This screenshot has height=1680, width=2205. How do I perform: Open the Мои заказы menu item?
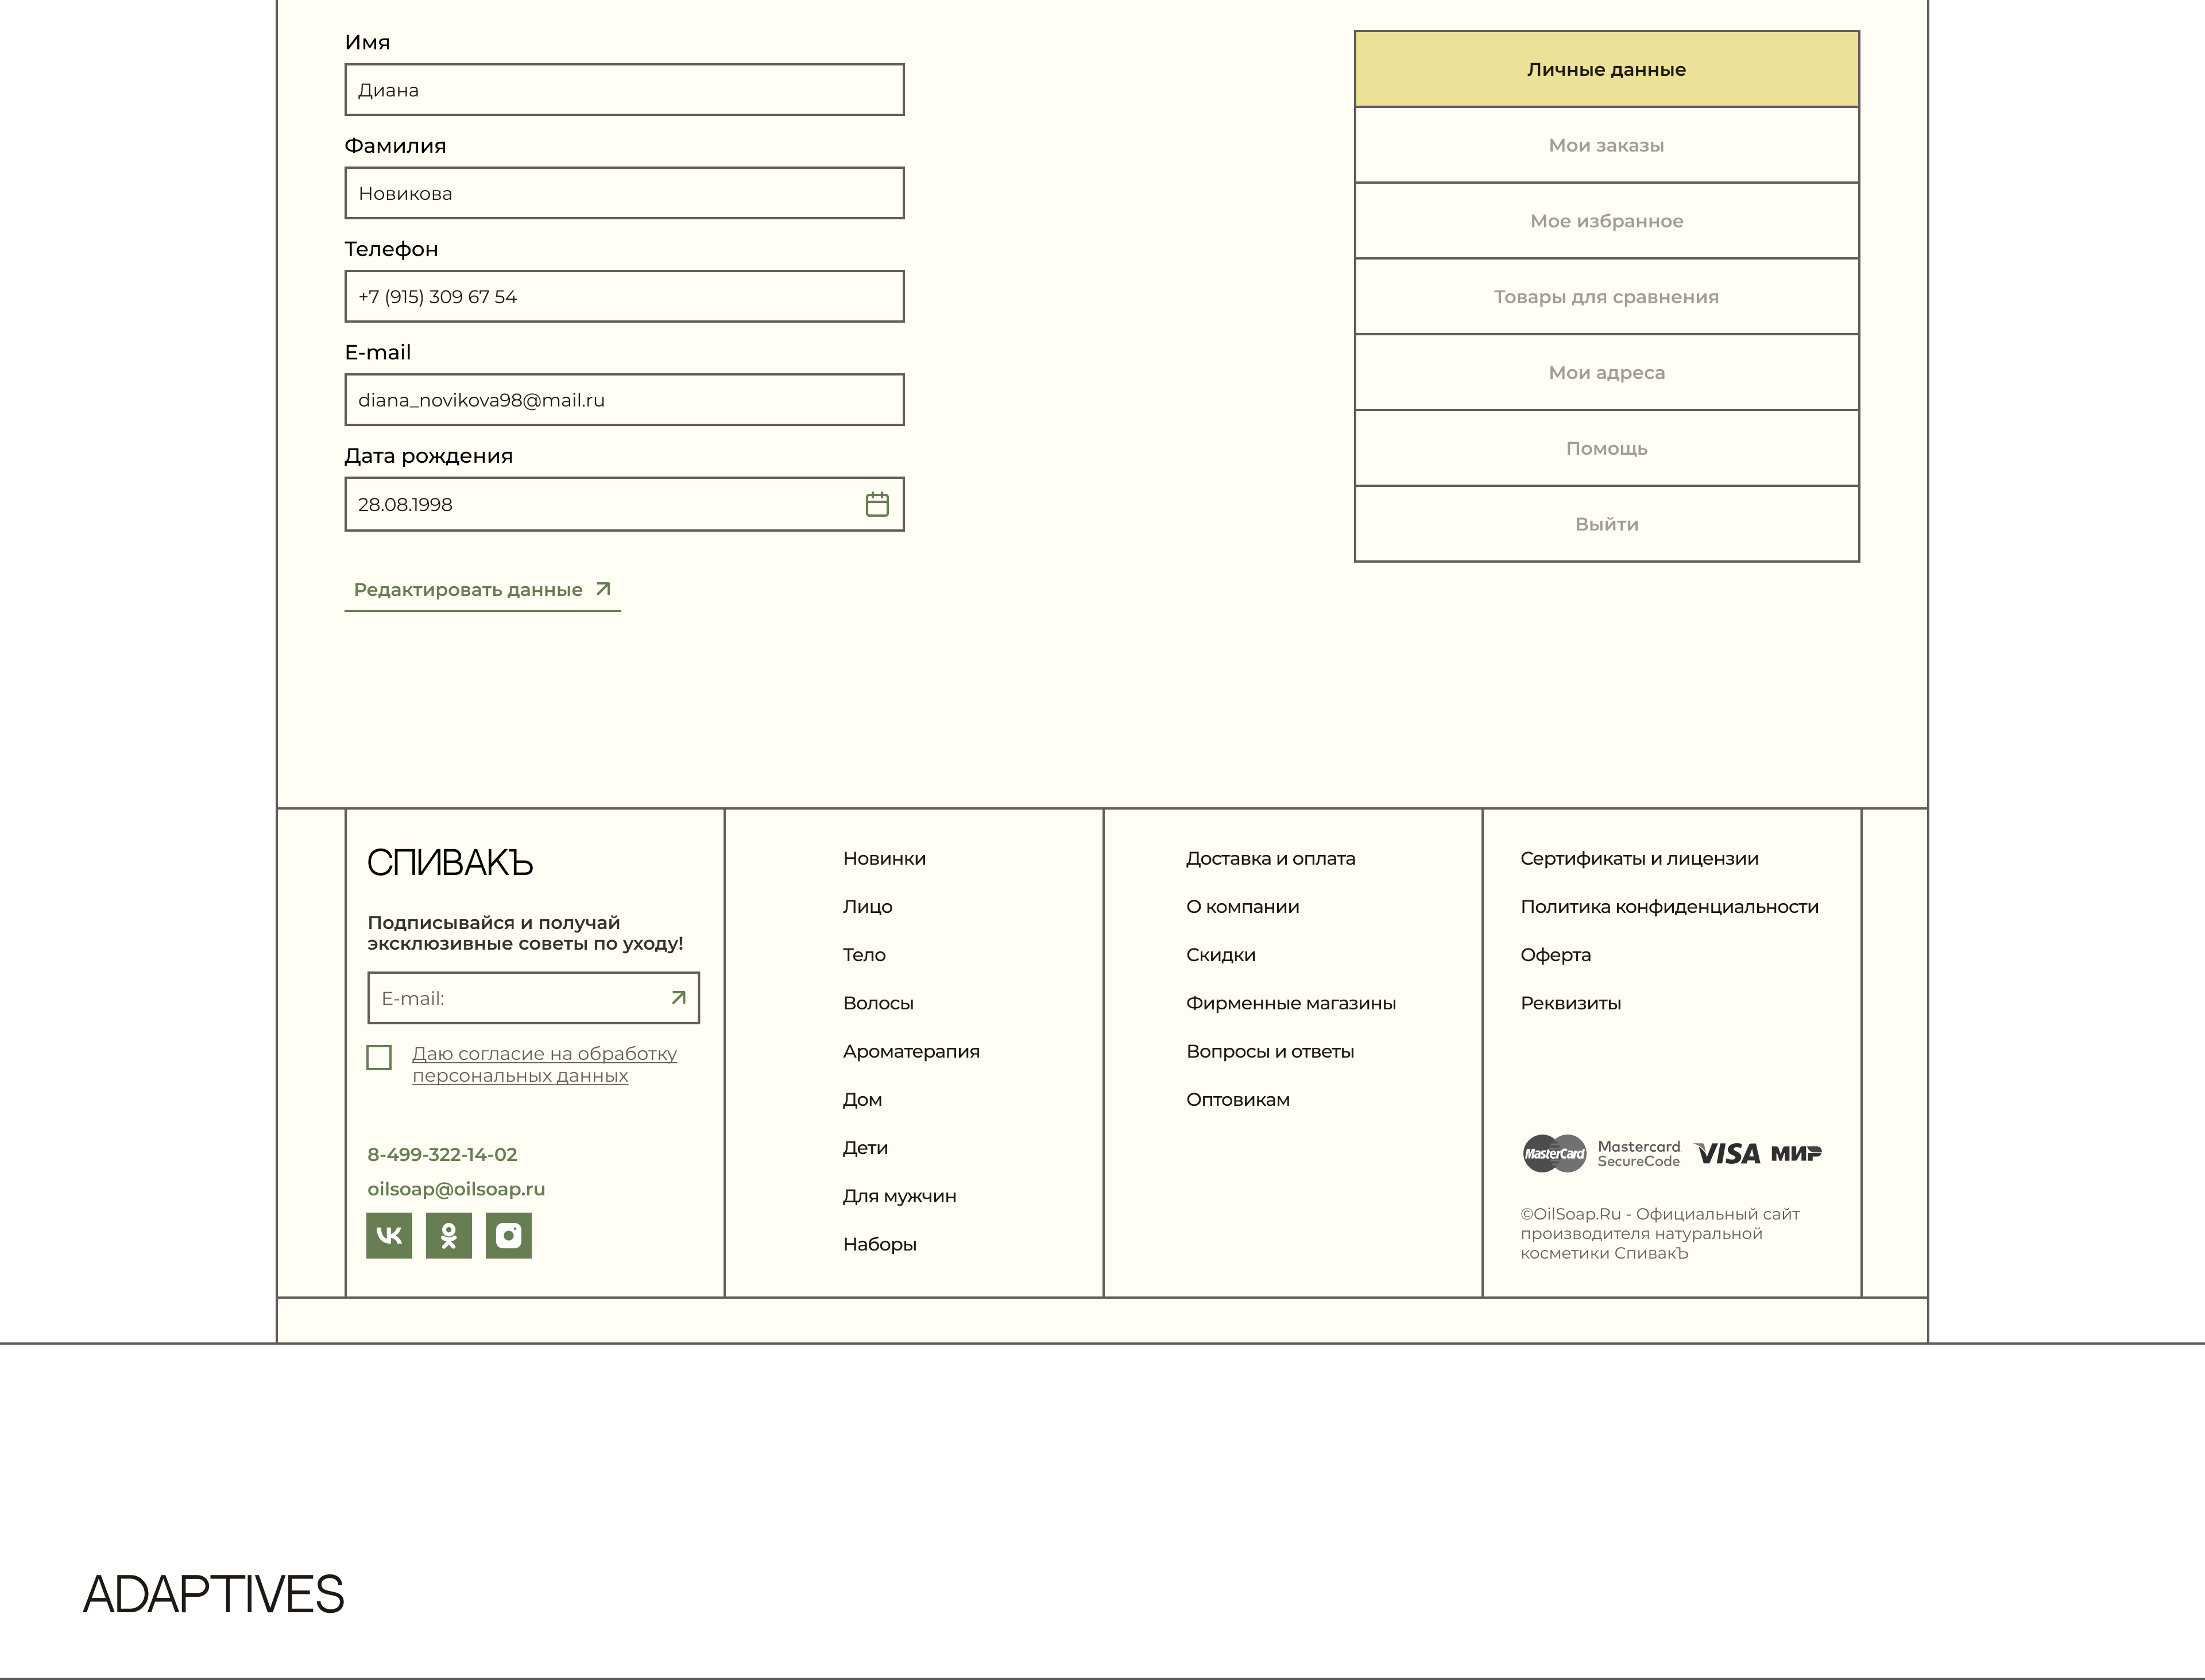pyautogui.click(x=1606, y=145)
